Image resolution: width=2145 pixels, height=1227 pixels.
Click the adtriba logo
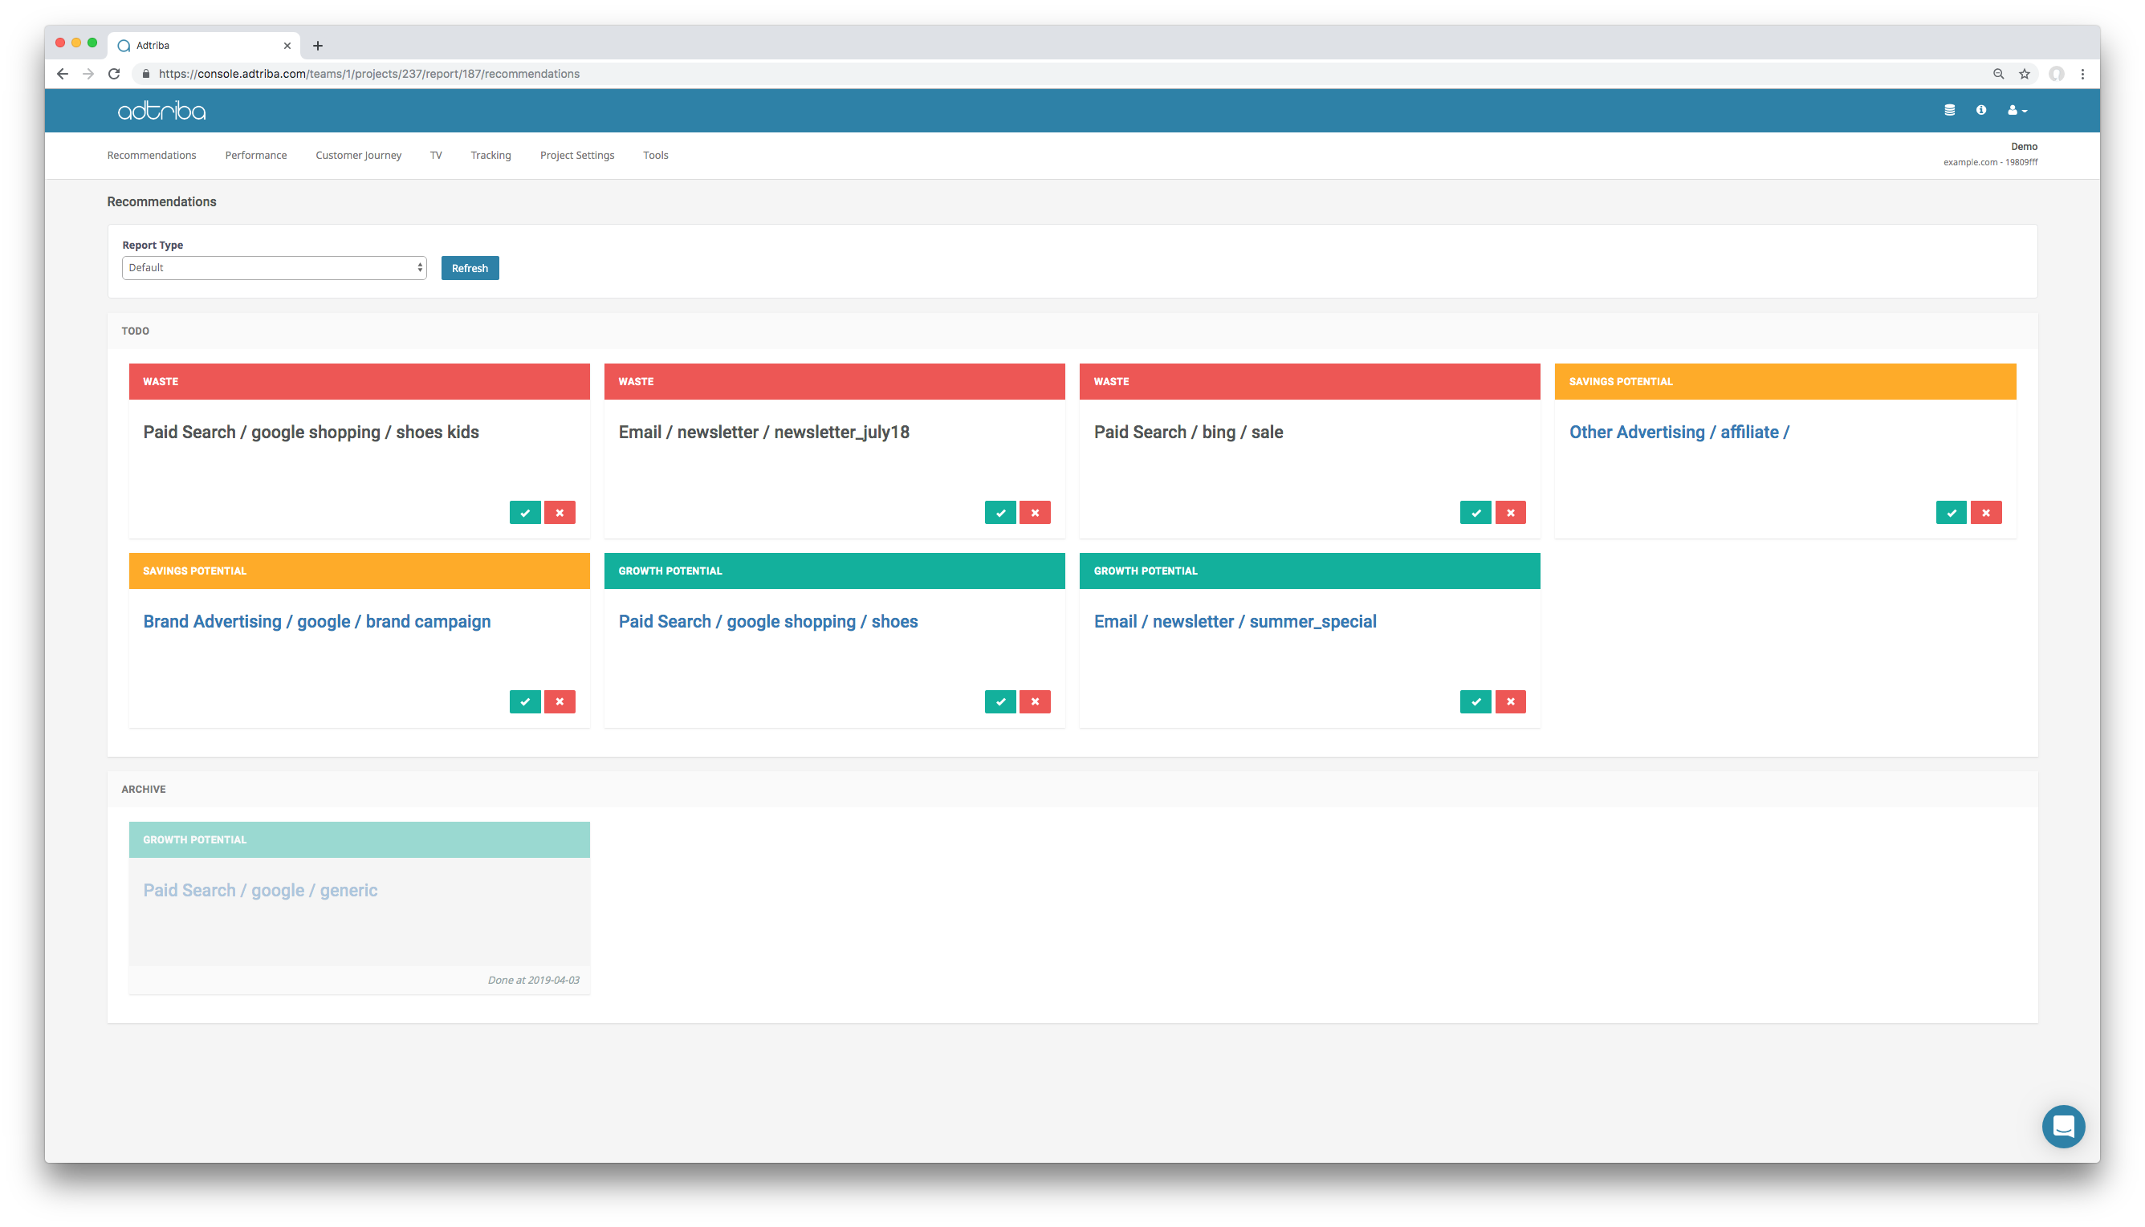coord(161,110)
